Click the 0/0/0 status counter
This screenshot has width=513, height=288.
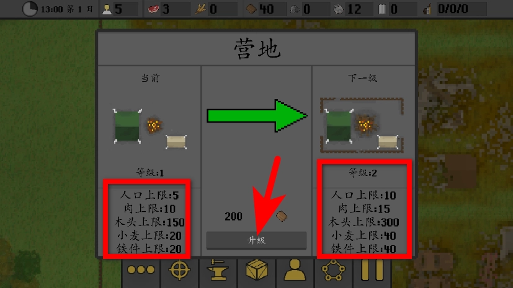[x=455, y=9]
